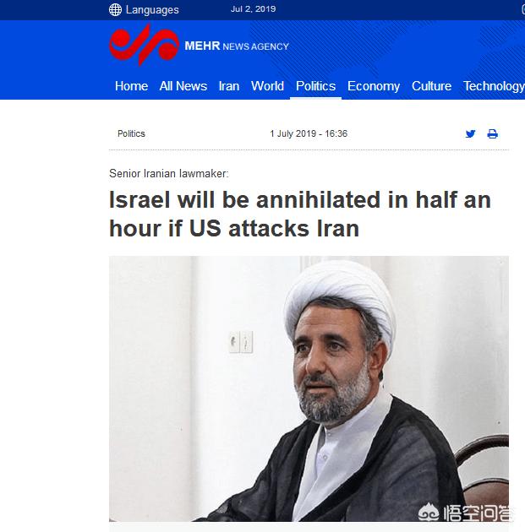525x532 pixels.
Task: Click the MEHR NEWS AGENCY title text
Action: point(237,46)
